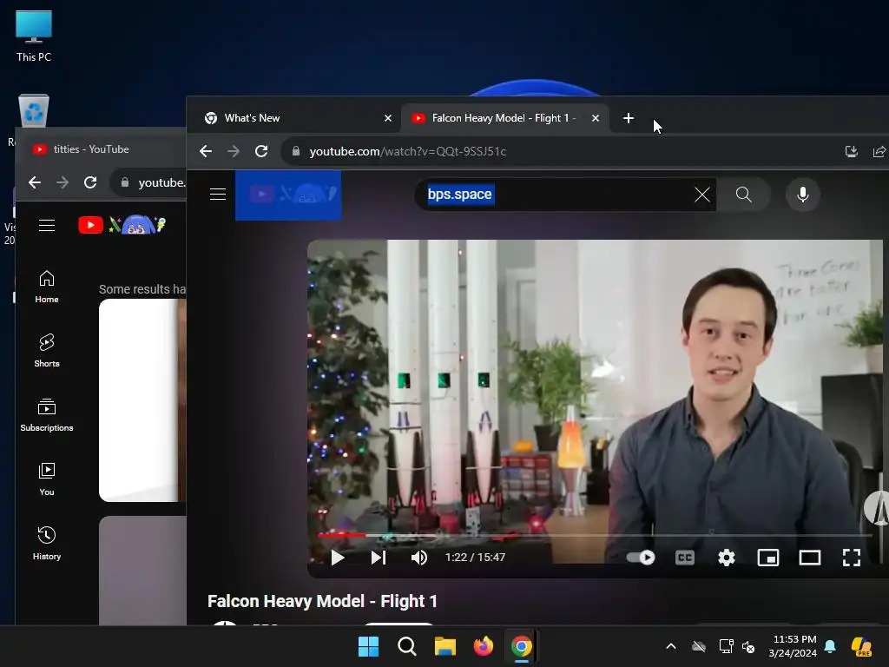Open the front YouTube guide menu
Viewport: 889px width, 667px height.
[218, 195]
